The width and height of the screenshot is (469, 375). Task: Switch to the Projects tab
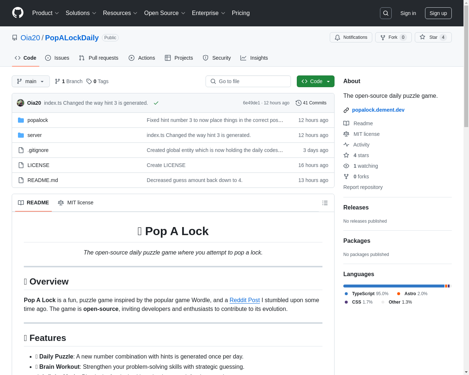coord(179,58)
